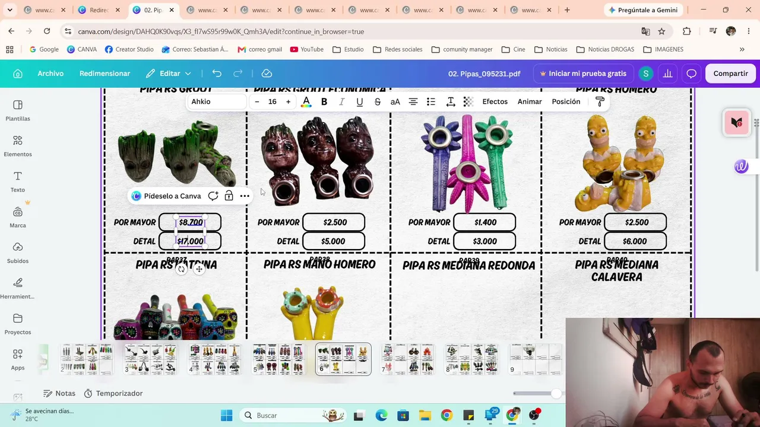Click the font size field showing 16

(x=272, y=102)
